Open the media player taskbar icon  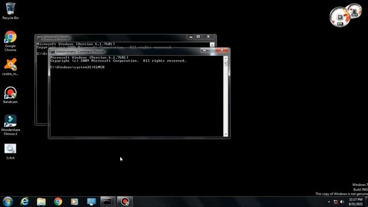point(74,201)
